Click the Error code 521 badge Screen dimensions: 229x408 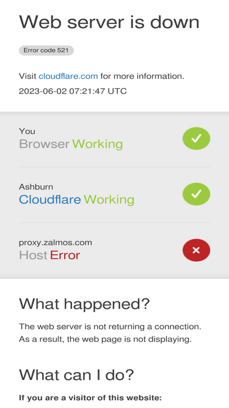(x=46, y=51)
